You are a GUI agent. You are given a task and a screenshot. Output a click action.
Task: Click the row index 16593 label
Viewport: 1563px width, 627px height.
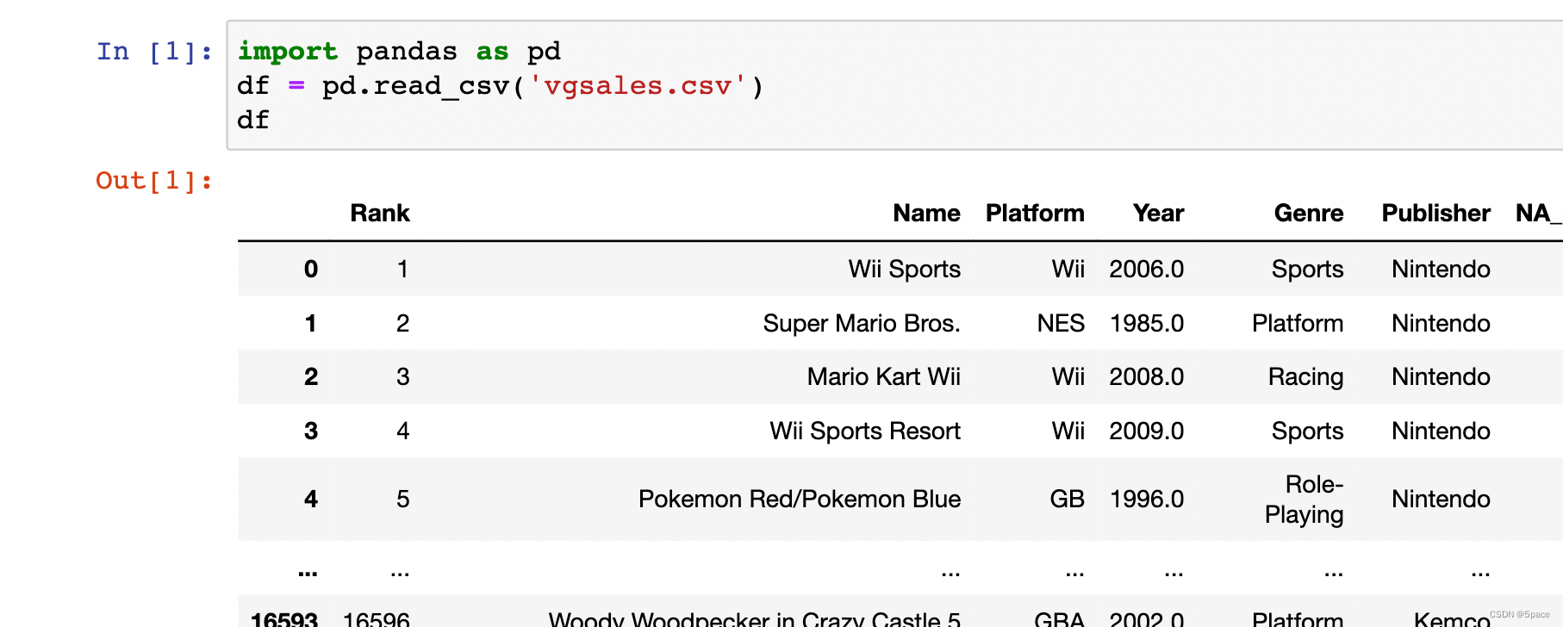click(x=284, y=618)
